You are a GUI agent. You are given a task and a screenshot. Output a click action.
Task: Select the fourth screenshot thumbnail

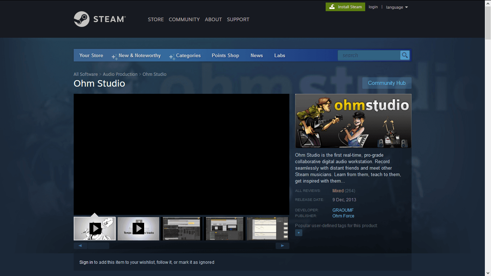point(225,229)
